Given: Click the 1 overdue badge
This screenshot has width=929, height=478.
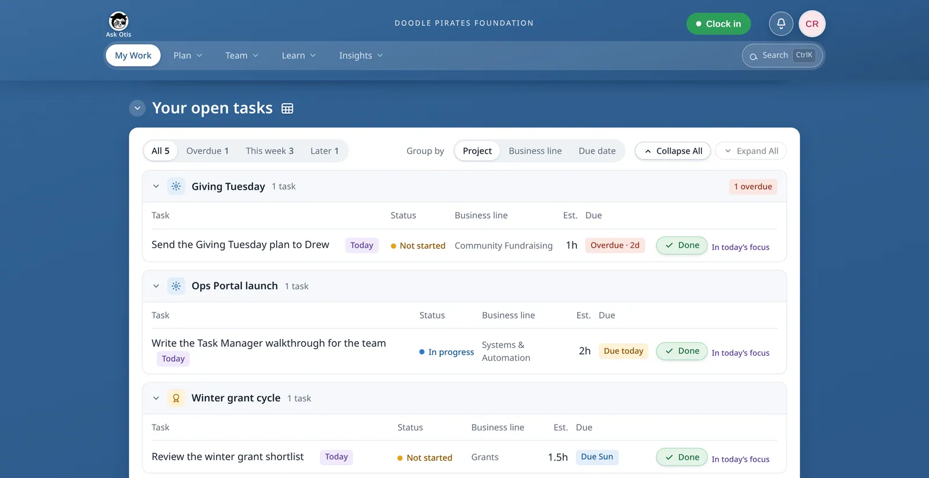Looking at the screenshot, I should (x=753, y=187).
